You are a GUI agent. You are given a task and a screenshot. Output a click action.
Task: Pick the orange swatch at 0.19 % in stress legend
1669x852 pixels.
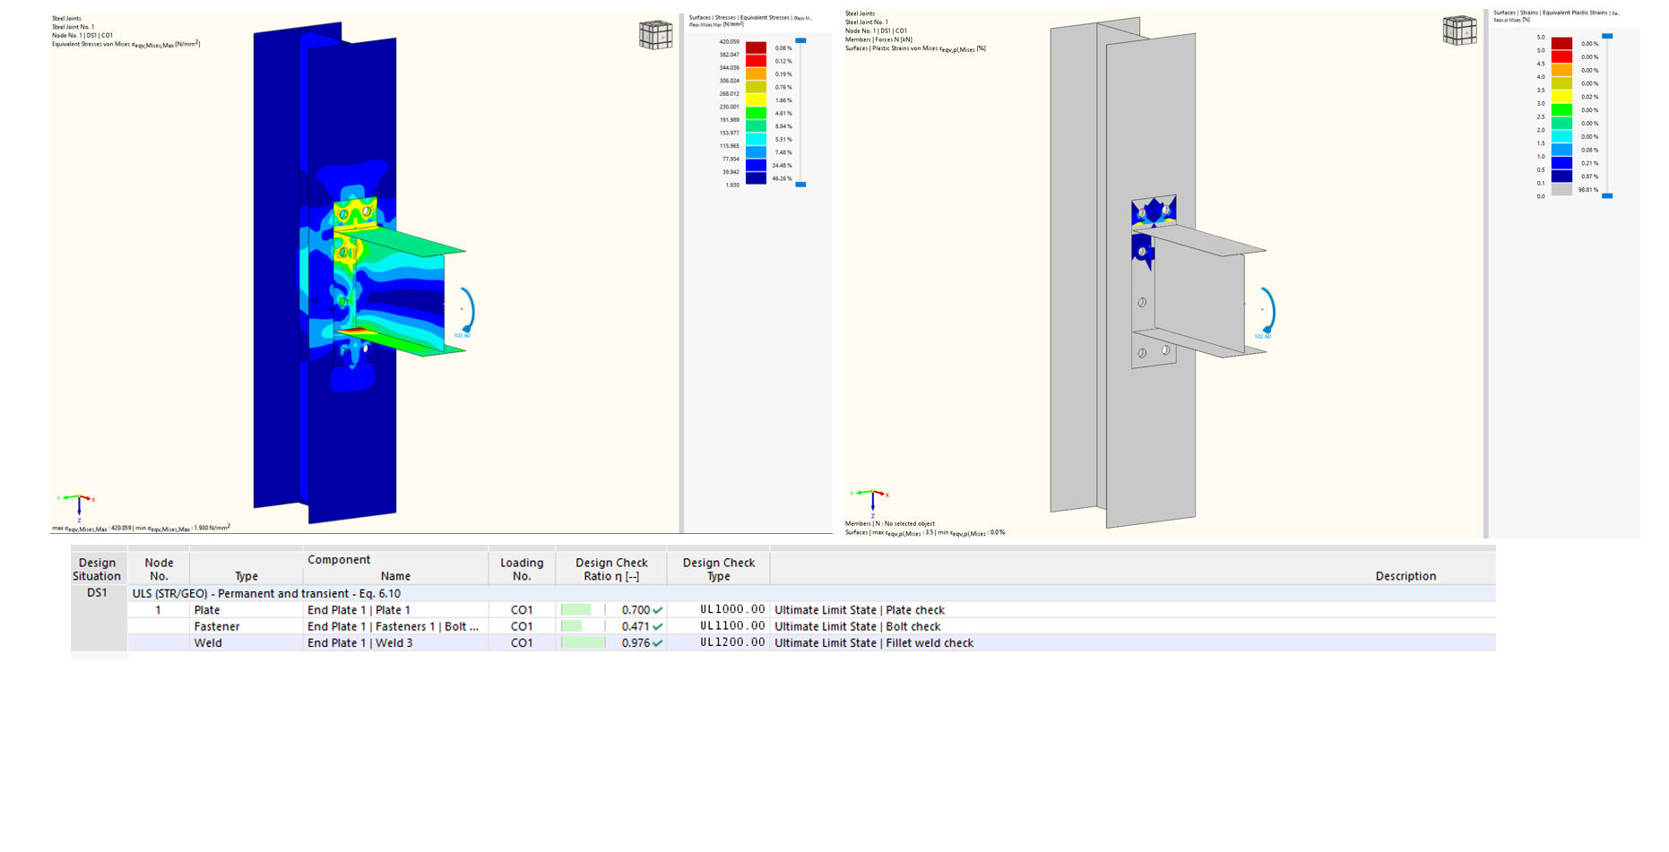tap(756, 73)
